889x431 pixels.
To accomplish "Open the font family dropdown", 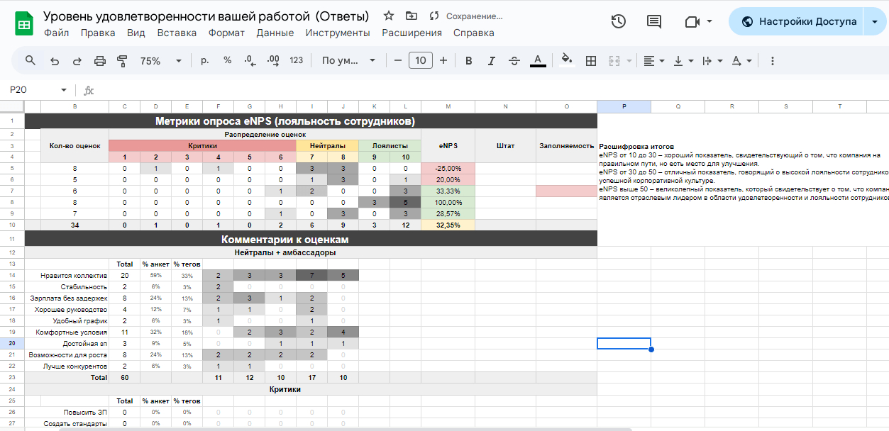I will [348, 61].
